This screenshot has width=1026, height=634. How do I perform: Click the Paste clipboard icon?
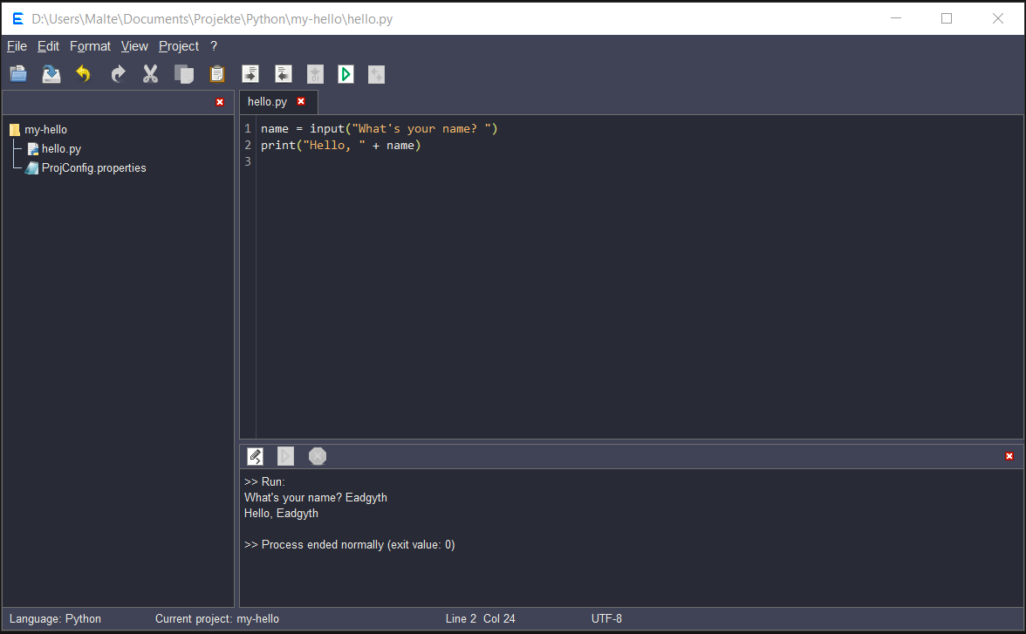(x=217, y=74)
